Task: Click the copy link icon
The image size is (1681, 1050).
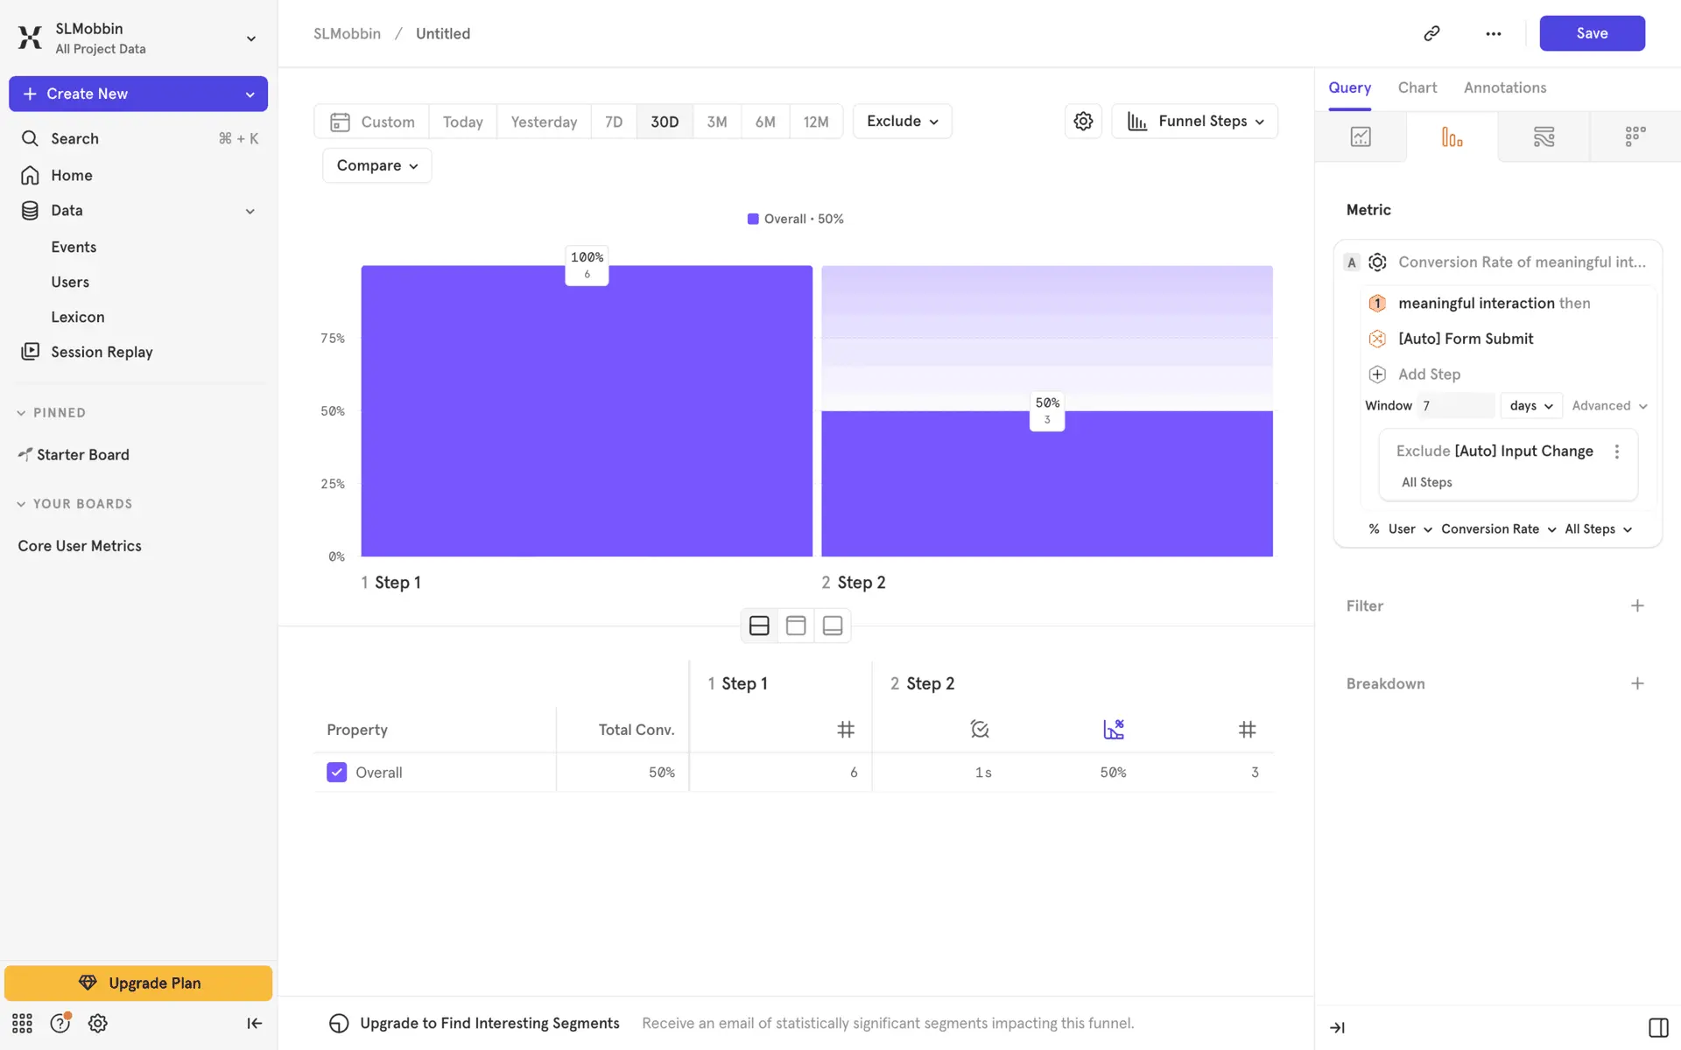Action: coord(1431,33)
